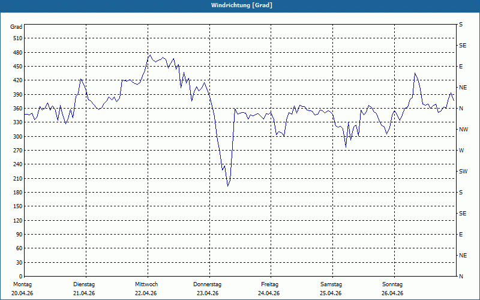Image resolution: width=480 pixels, height=300 pixels.
Task: Select the "N" compass label level with 0
Action: [x=461, y=276]
